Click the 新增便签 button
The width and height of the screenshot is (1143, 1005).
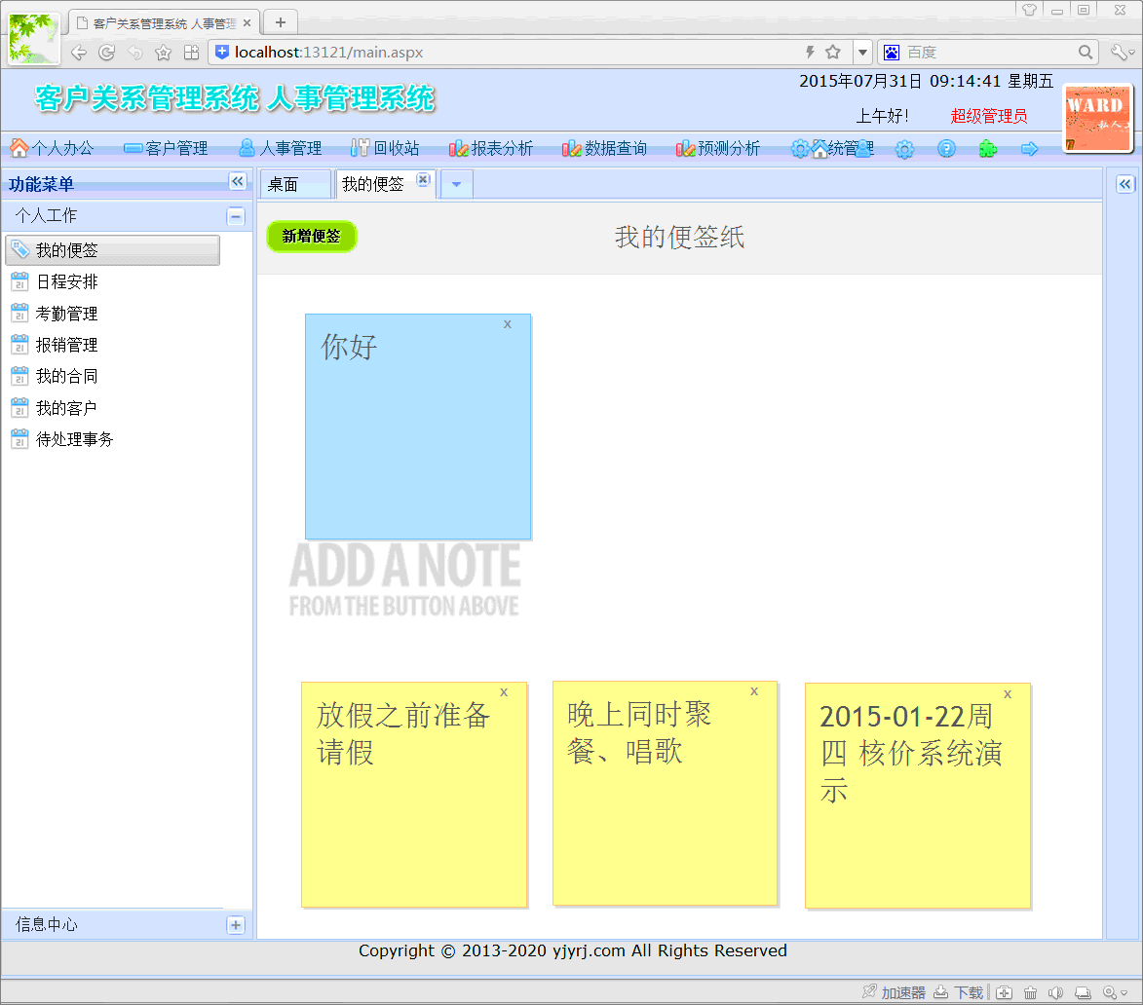pyautogui.click(x=312, y=237)
